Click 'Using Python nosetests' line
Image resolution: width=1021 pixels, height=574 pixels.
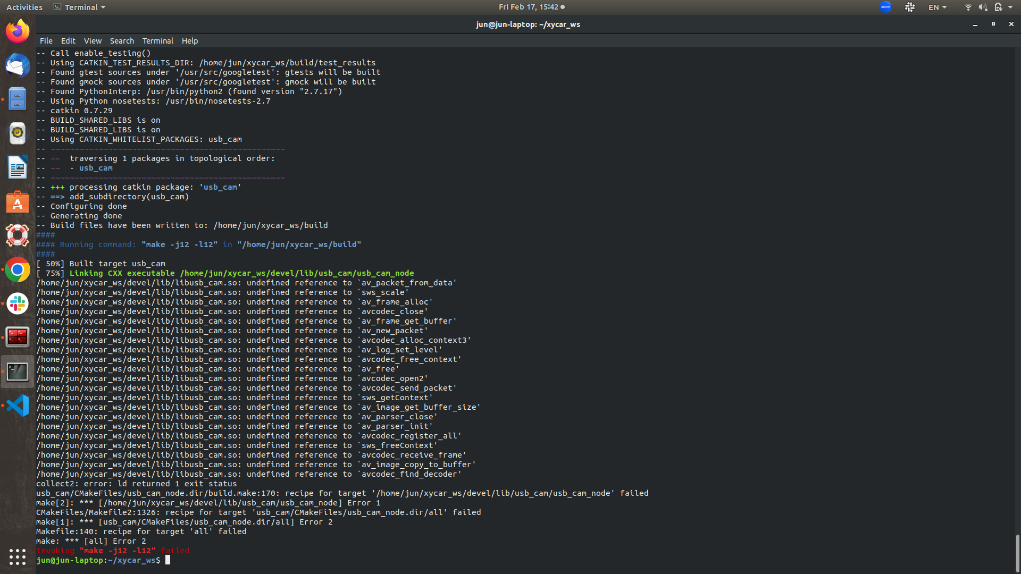point(153,101)
